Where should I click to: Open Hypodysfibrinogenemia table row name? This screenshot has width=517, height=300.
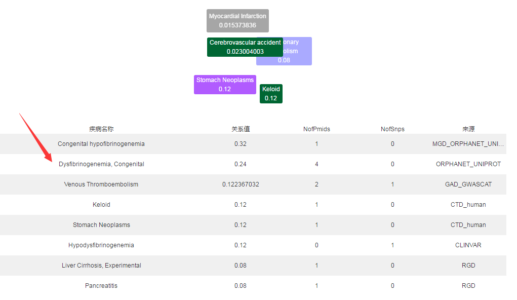[101, 245]
